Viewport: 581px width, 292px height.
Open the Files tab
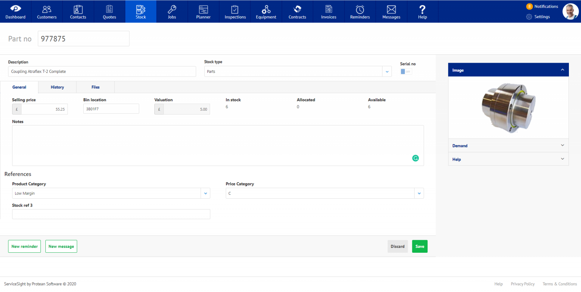(x=95, y=87)
